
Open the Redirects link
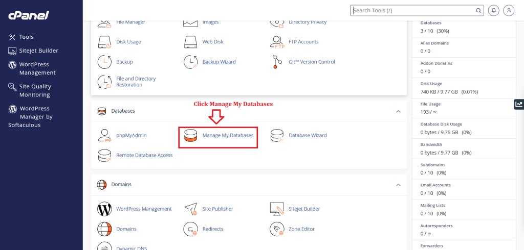click(213, 229)
